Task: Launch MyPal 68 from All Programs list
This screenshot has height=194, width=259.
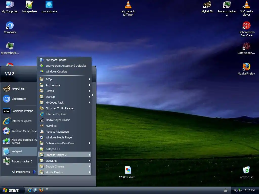Action: (x=65, y=126)
